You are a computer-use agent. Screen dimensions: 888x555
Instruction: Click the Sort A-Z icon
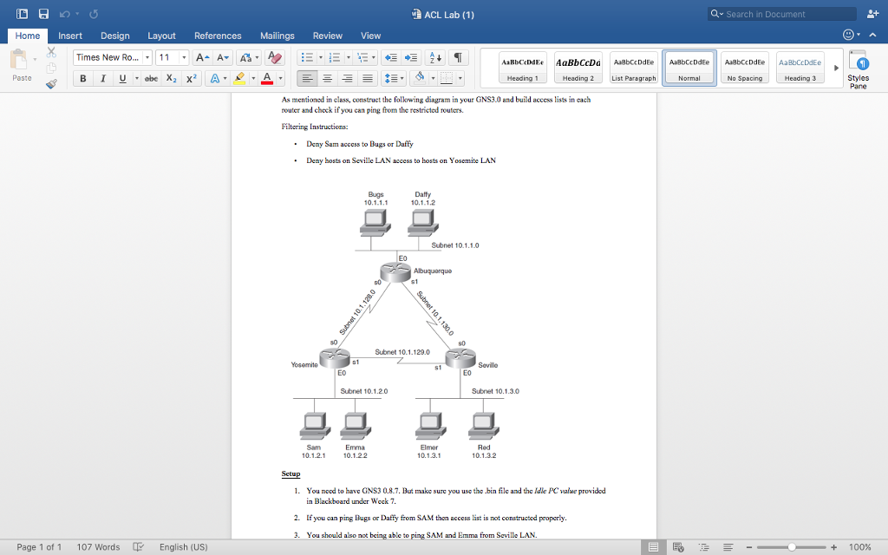(x=435, y=58)
